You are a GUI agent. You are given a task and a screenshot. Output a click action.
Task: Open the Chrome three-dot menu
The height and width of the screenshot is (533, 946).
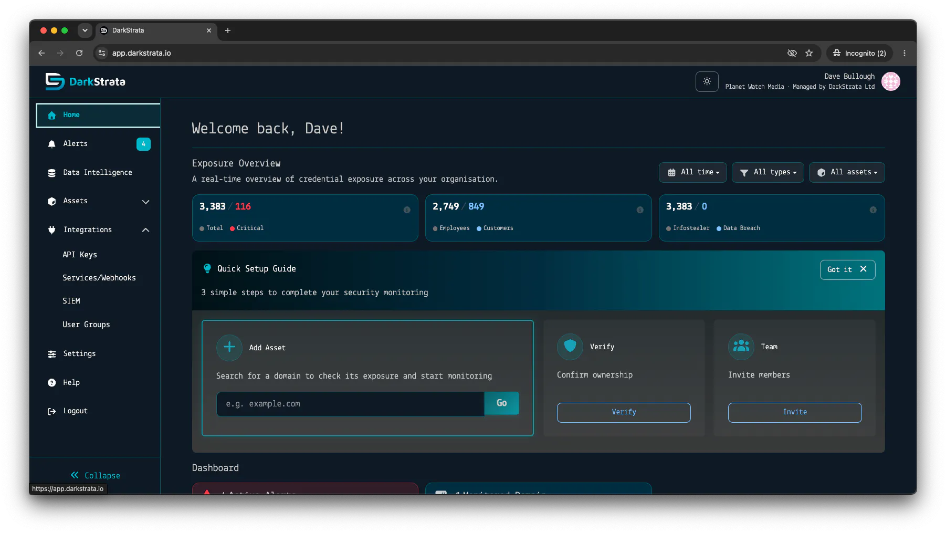[905, 53]
